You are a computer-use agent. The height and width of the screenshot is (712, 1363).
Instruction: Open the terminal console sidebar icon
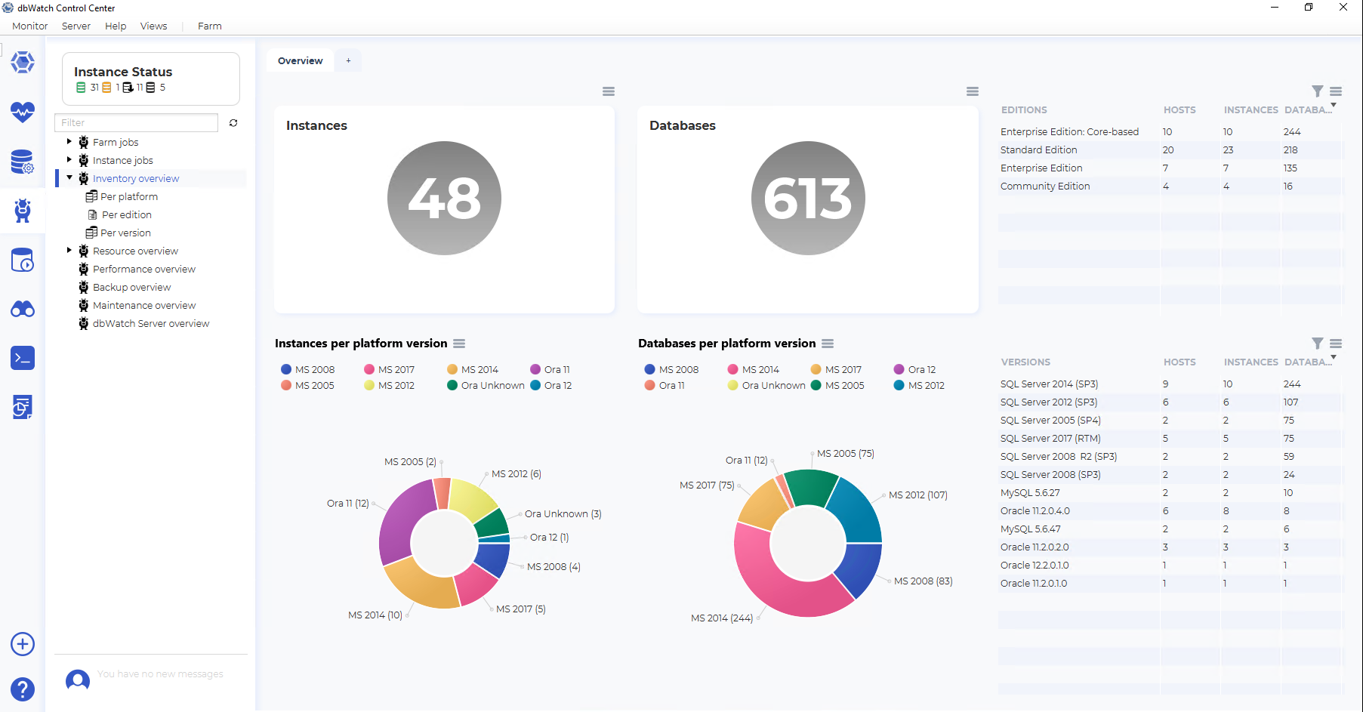pyautogui.click(x=23, y=358)
